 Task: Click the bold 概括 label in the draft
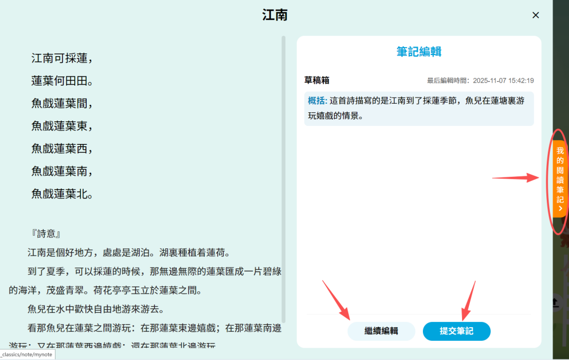(x=317, y=100)
